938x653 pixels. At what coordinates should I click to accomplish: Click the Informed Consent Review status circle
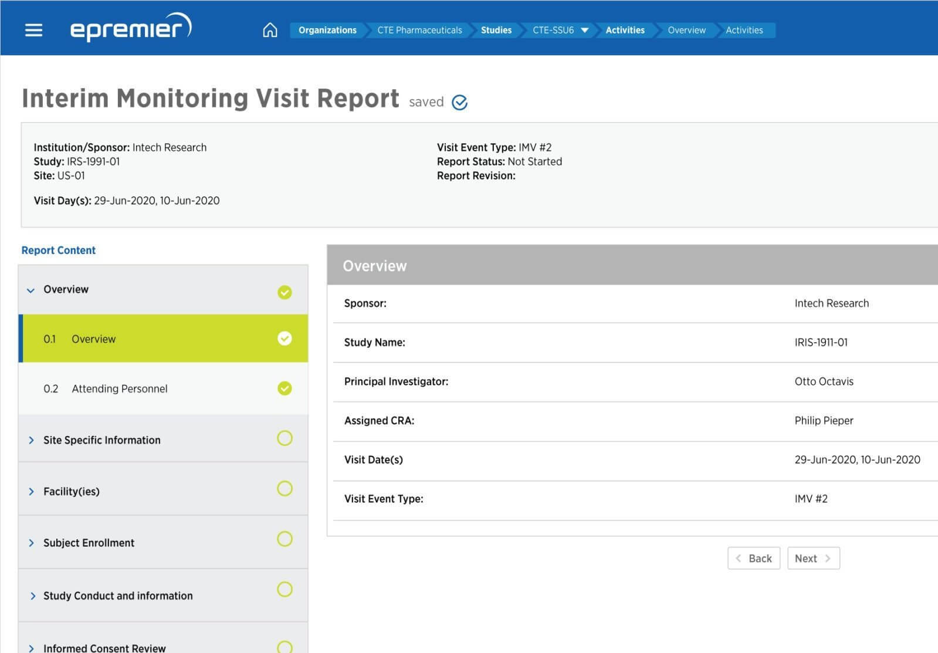point(285,647)
